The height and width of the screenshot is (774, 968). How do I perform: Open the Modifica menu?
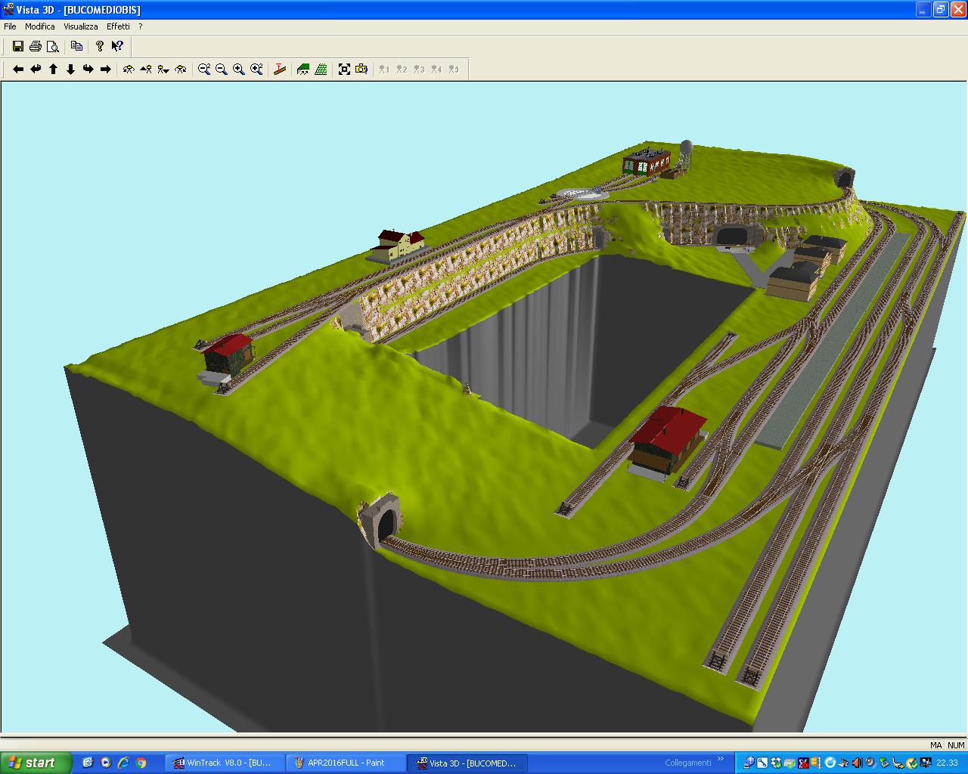(40, 26)
